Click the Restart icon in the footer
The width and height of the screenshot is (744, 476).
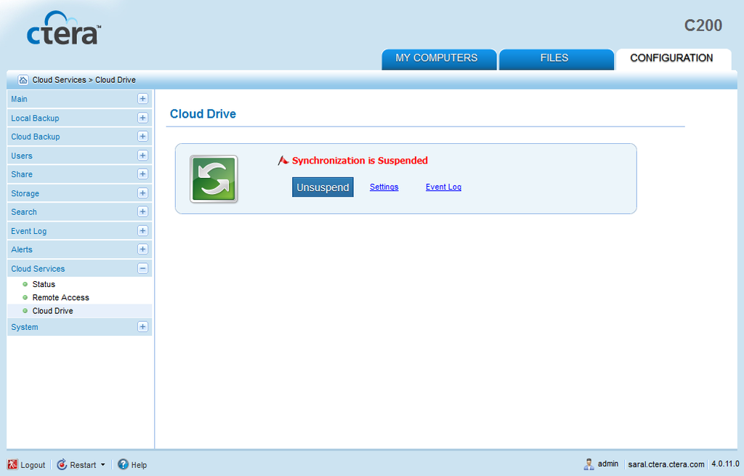click(x=62, y=464)
